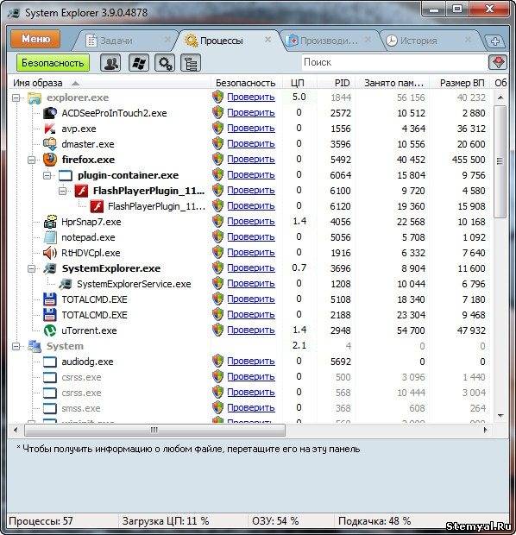Click the audiodg.exe window icon
Screen dimensions: 516x535
point(50,362)
